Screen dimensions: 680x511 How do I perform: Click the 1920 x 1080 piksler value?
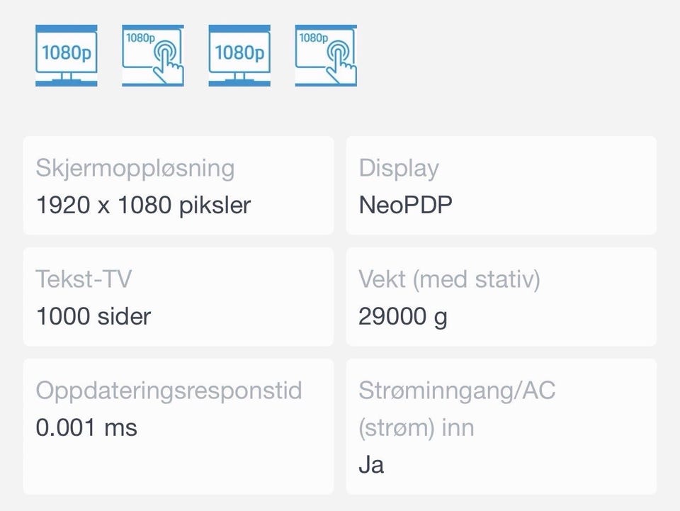143,205
